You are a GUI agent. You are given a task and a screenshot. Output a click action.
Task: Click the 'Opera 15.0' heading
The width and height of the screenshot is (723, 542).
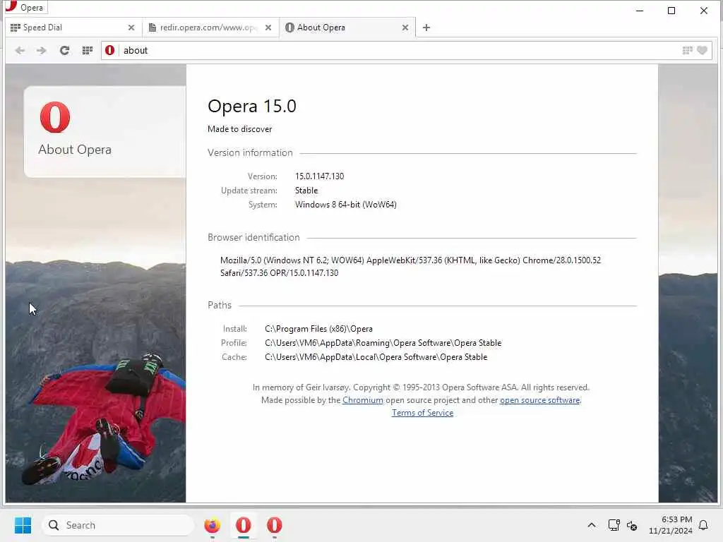point(252,106)
